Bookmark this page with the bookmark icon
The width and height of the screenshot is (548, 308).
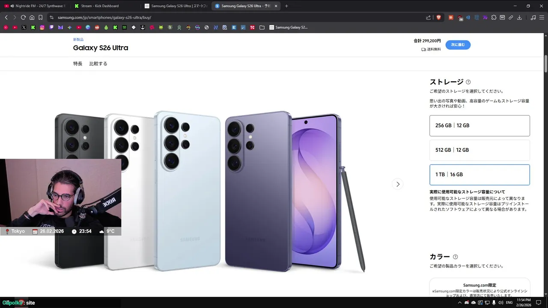[x=40, y=18]
